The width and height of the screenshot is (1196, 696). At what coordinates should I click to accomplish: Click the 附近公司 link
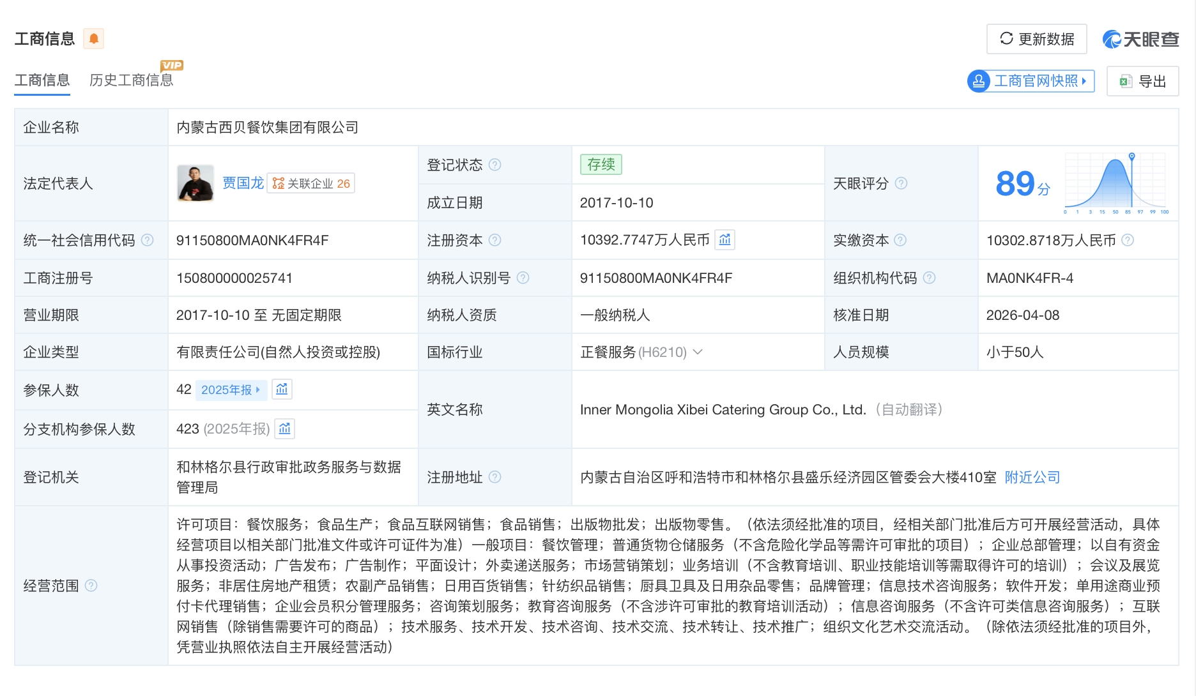(1032, 477)
